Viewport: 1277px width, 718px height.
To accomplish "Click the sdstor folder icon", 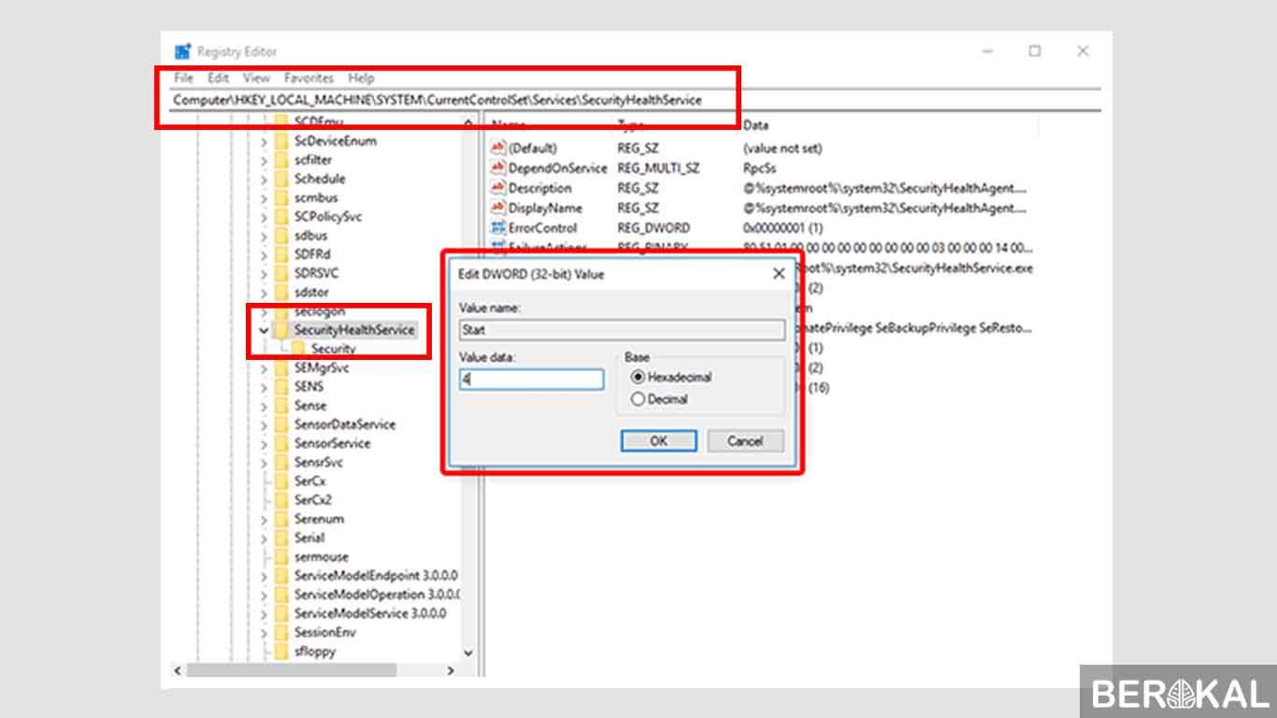I will coord(281,293).
